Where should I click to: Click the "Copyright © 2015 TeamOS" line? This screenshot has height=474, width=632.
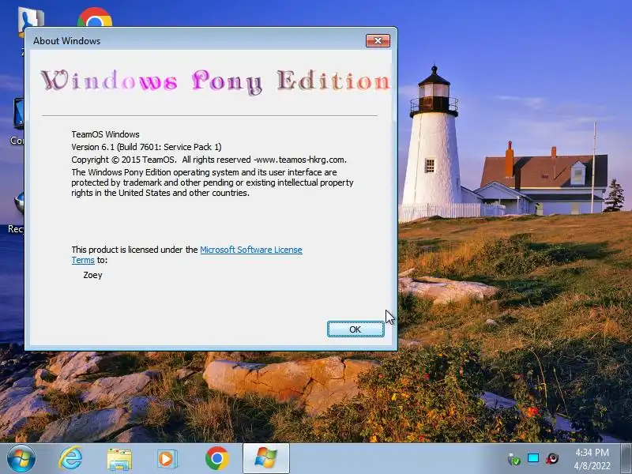pyautogui.click(x=209, y=160)
